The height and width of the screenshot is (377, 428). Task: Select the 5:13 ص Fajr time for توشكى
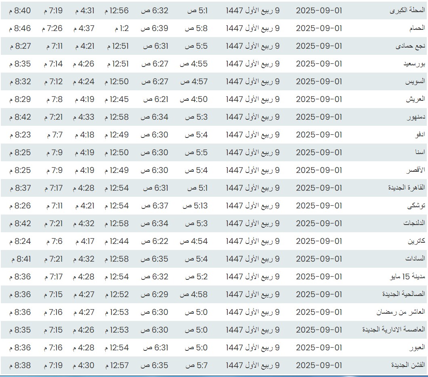click(x=195, y=206)
